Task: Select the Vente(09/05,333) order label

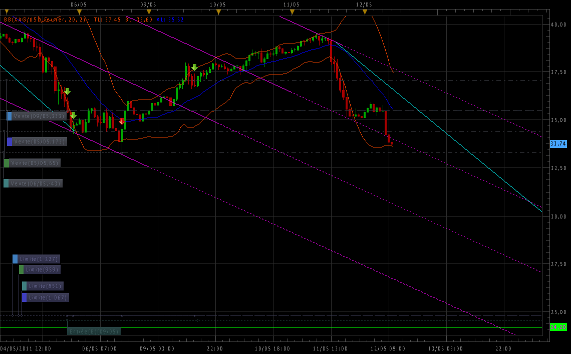Action: [x=39, y=116]
